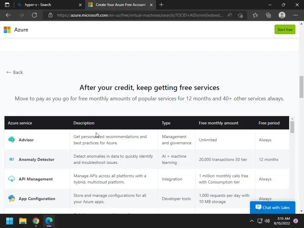The image size is (304, 228).
Task: Select the Anomaly Detector service name
Action: [37, 159]
